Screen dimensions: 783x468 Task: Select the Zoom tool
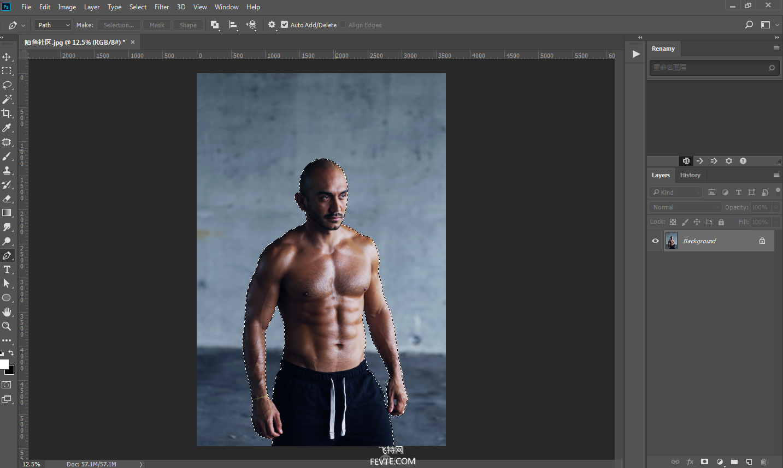tap(7, 326)
